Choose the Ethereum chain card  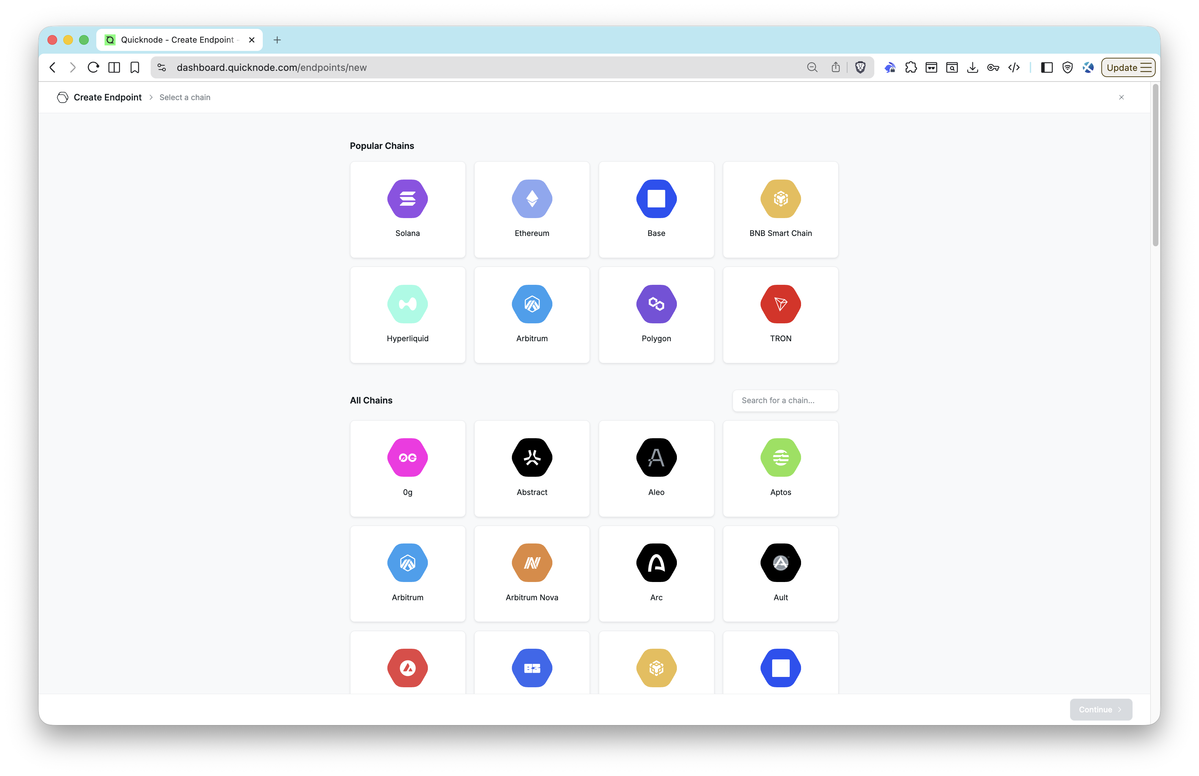(531, 209)
